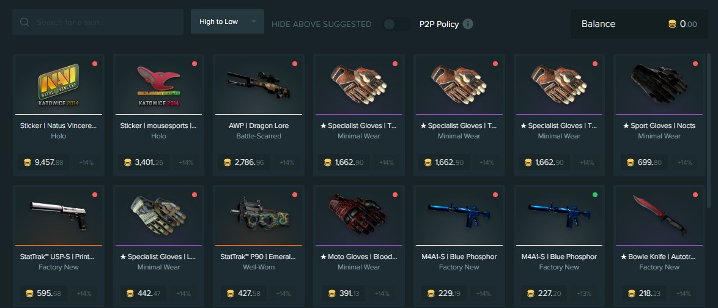Click into the Search for a skin field
Screen dimensions: 718x308
(x=98, y=22)
